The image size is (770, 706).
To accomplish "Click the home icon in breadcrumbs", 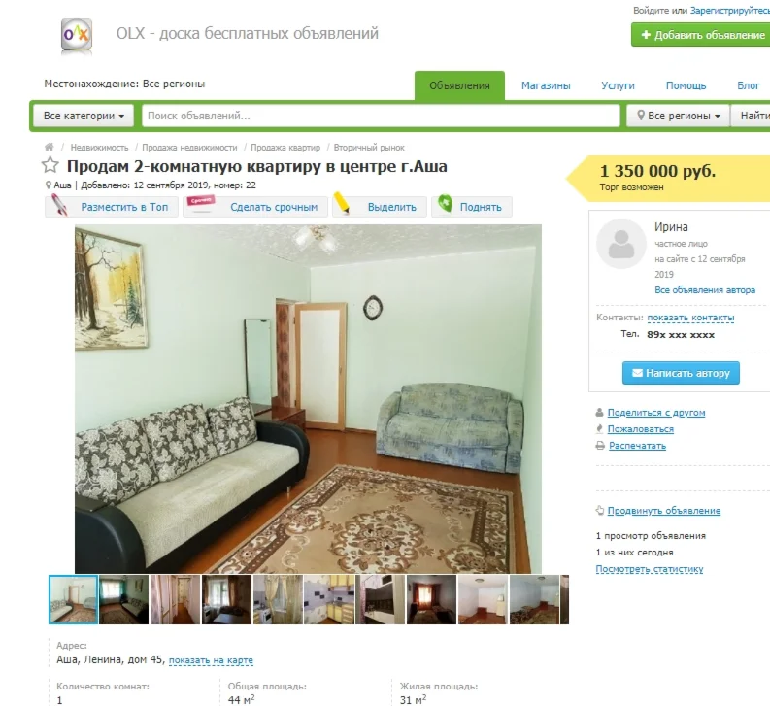I will click(50, 147).
